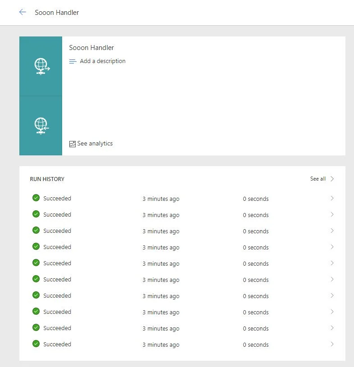Click the Sooon Handler flow name in the card
Image resolution: width=354 pixels, height=367 pixels.
click(91, 48)
